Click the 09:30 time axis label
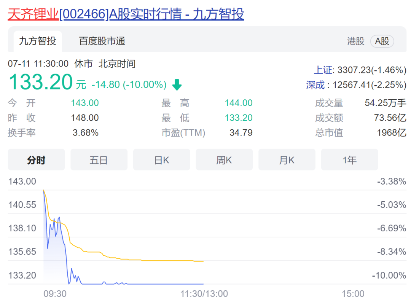Image resolution: width=411 pixels, height=301 pixels. click(54, 294)
